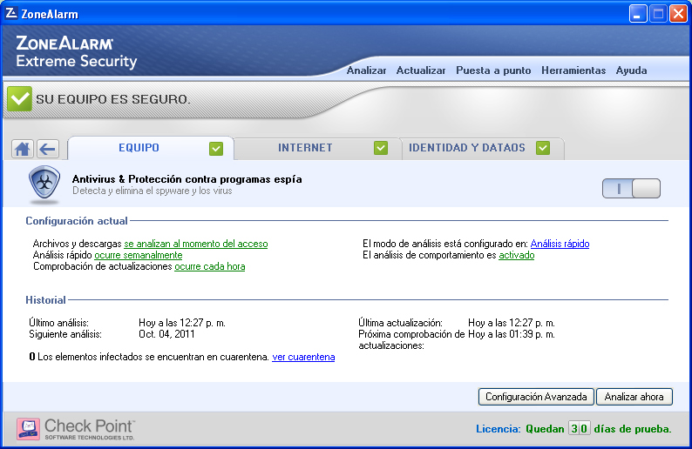The width and height of the screenshot is (692, 449).
Task: Click the 'Oct. 04, 2011' next scan date
Action: (166, 334)
